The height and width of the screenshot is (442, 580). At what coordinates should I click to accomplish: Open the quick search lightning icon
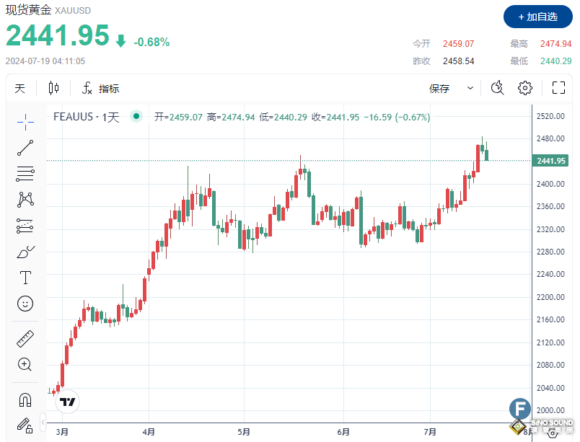click(498, 88)
